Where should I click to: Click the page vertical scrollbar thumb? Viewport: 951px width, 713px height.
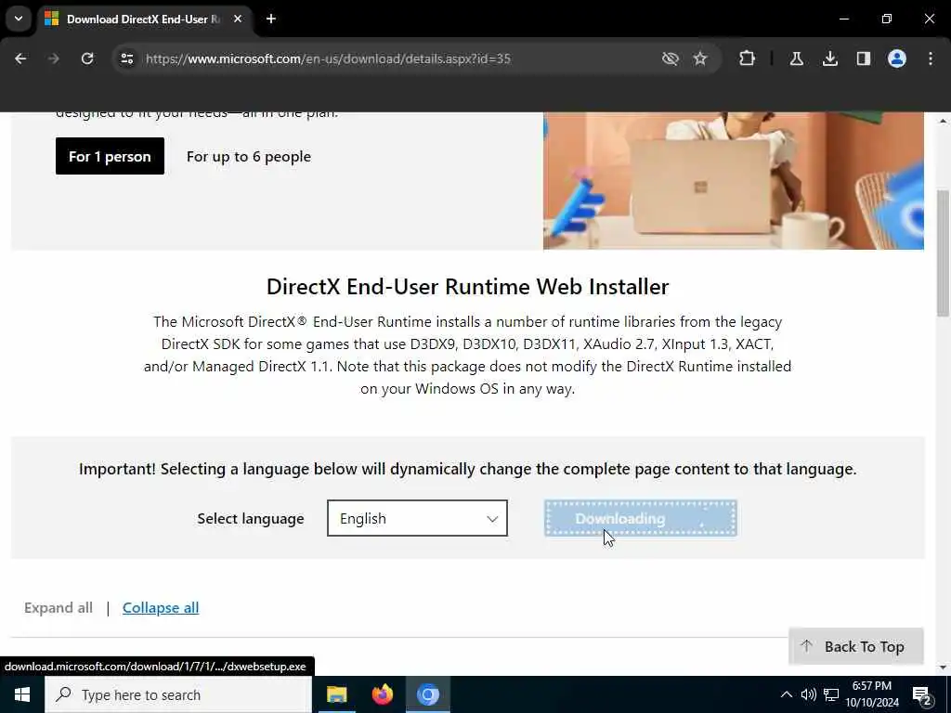click(x=943, y=253)
